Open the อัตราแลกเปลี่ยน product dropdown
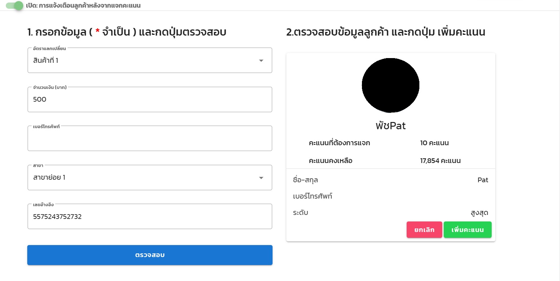Viewport: 560px width, 281px height. click(x=150, y=60)
